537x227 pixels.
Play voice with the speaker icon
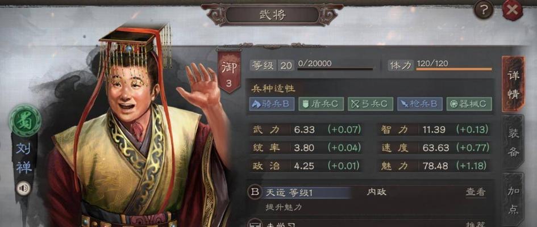tap(24, 188)
